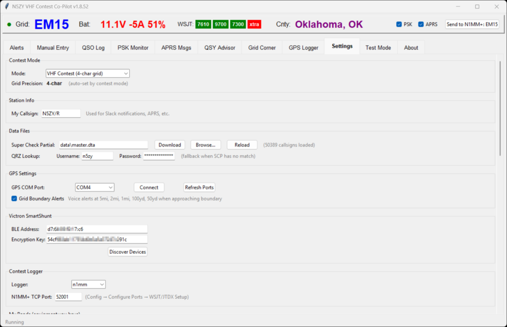Disable the APRS checkbox
This screenshot has height=327, width=507.
click(x=421, y=24)
